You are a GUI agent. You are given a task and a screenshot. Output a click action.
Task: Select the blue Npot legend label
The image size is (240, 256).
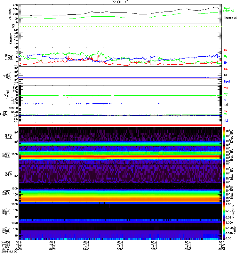pos(227,82)
